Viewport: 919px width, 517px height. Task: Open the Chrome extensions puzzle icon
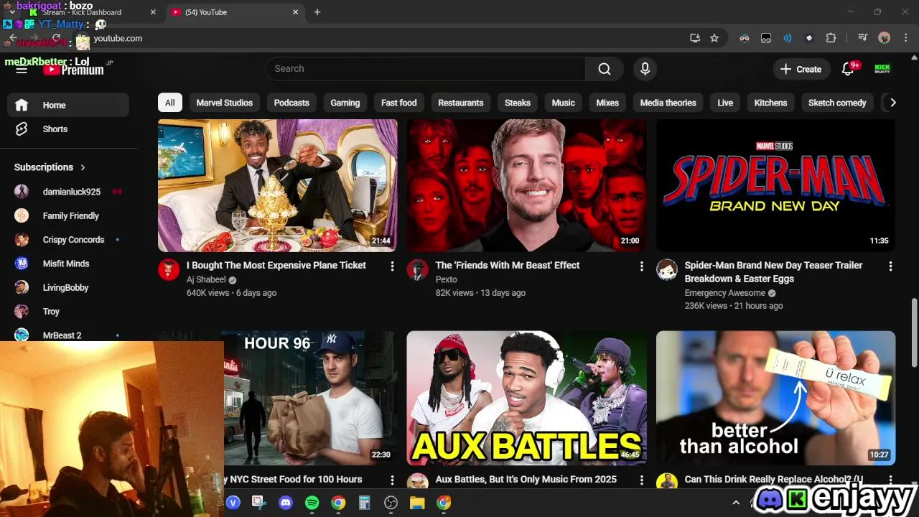coord(831,38)
